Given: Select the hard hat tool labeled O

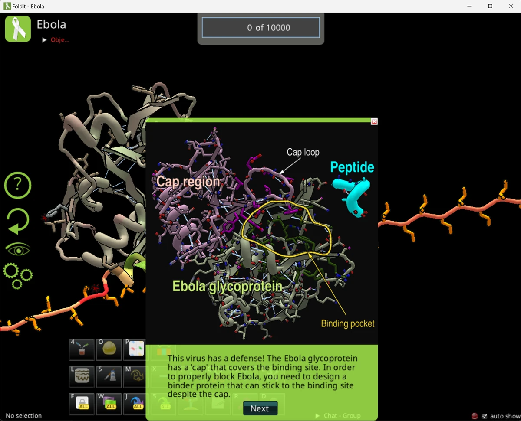Looking at the screenshot, I should (109, 349).
